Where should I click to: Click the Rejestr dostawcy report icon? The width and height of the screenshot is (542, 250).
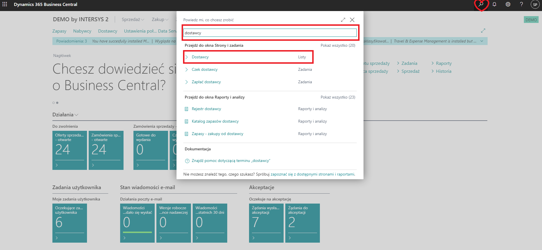pyautogui.click(x=186, y=109)
